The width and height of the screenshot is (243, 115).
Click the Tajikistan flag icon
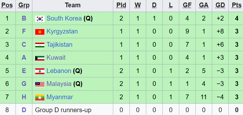[x=40, y=45]
